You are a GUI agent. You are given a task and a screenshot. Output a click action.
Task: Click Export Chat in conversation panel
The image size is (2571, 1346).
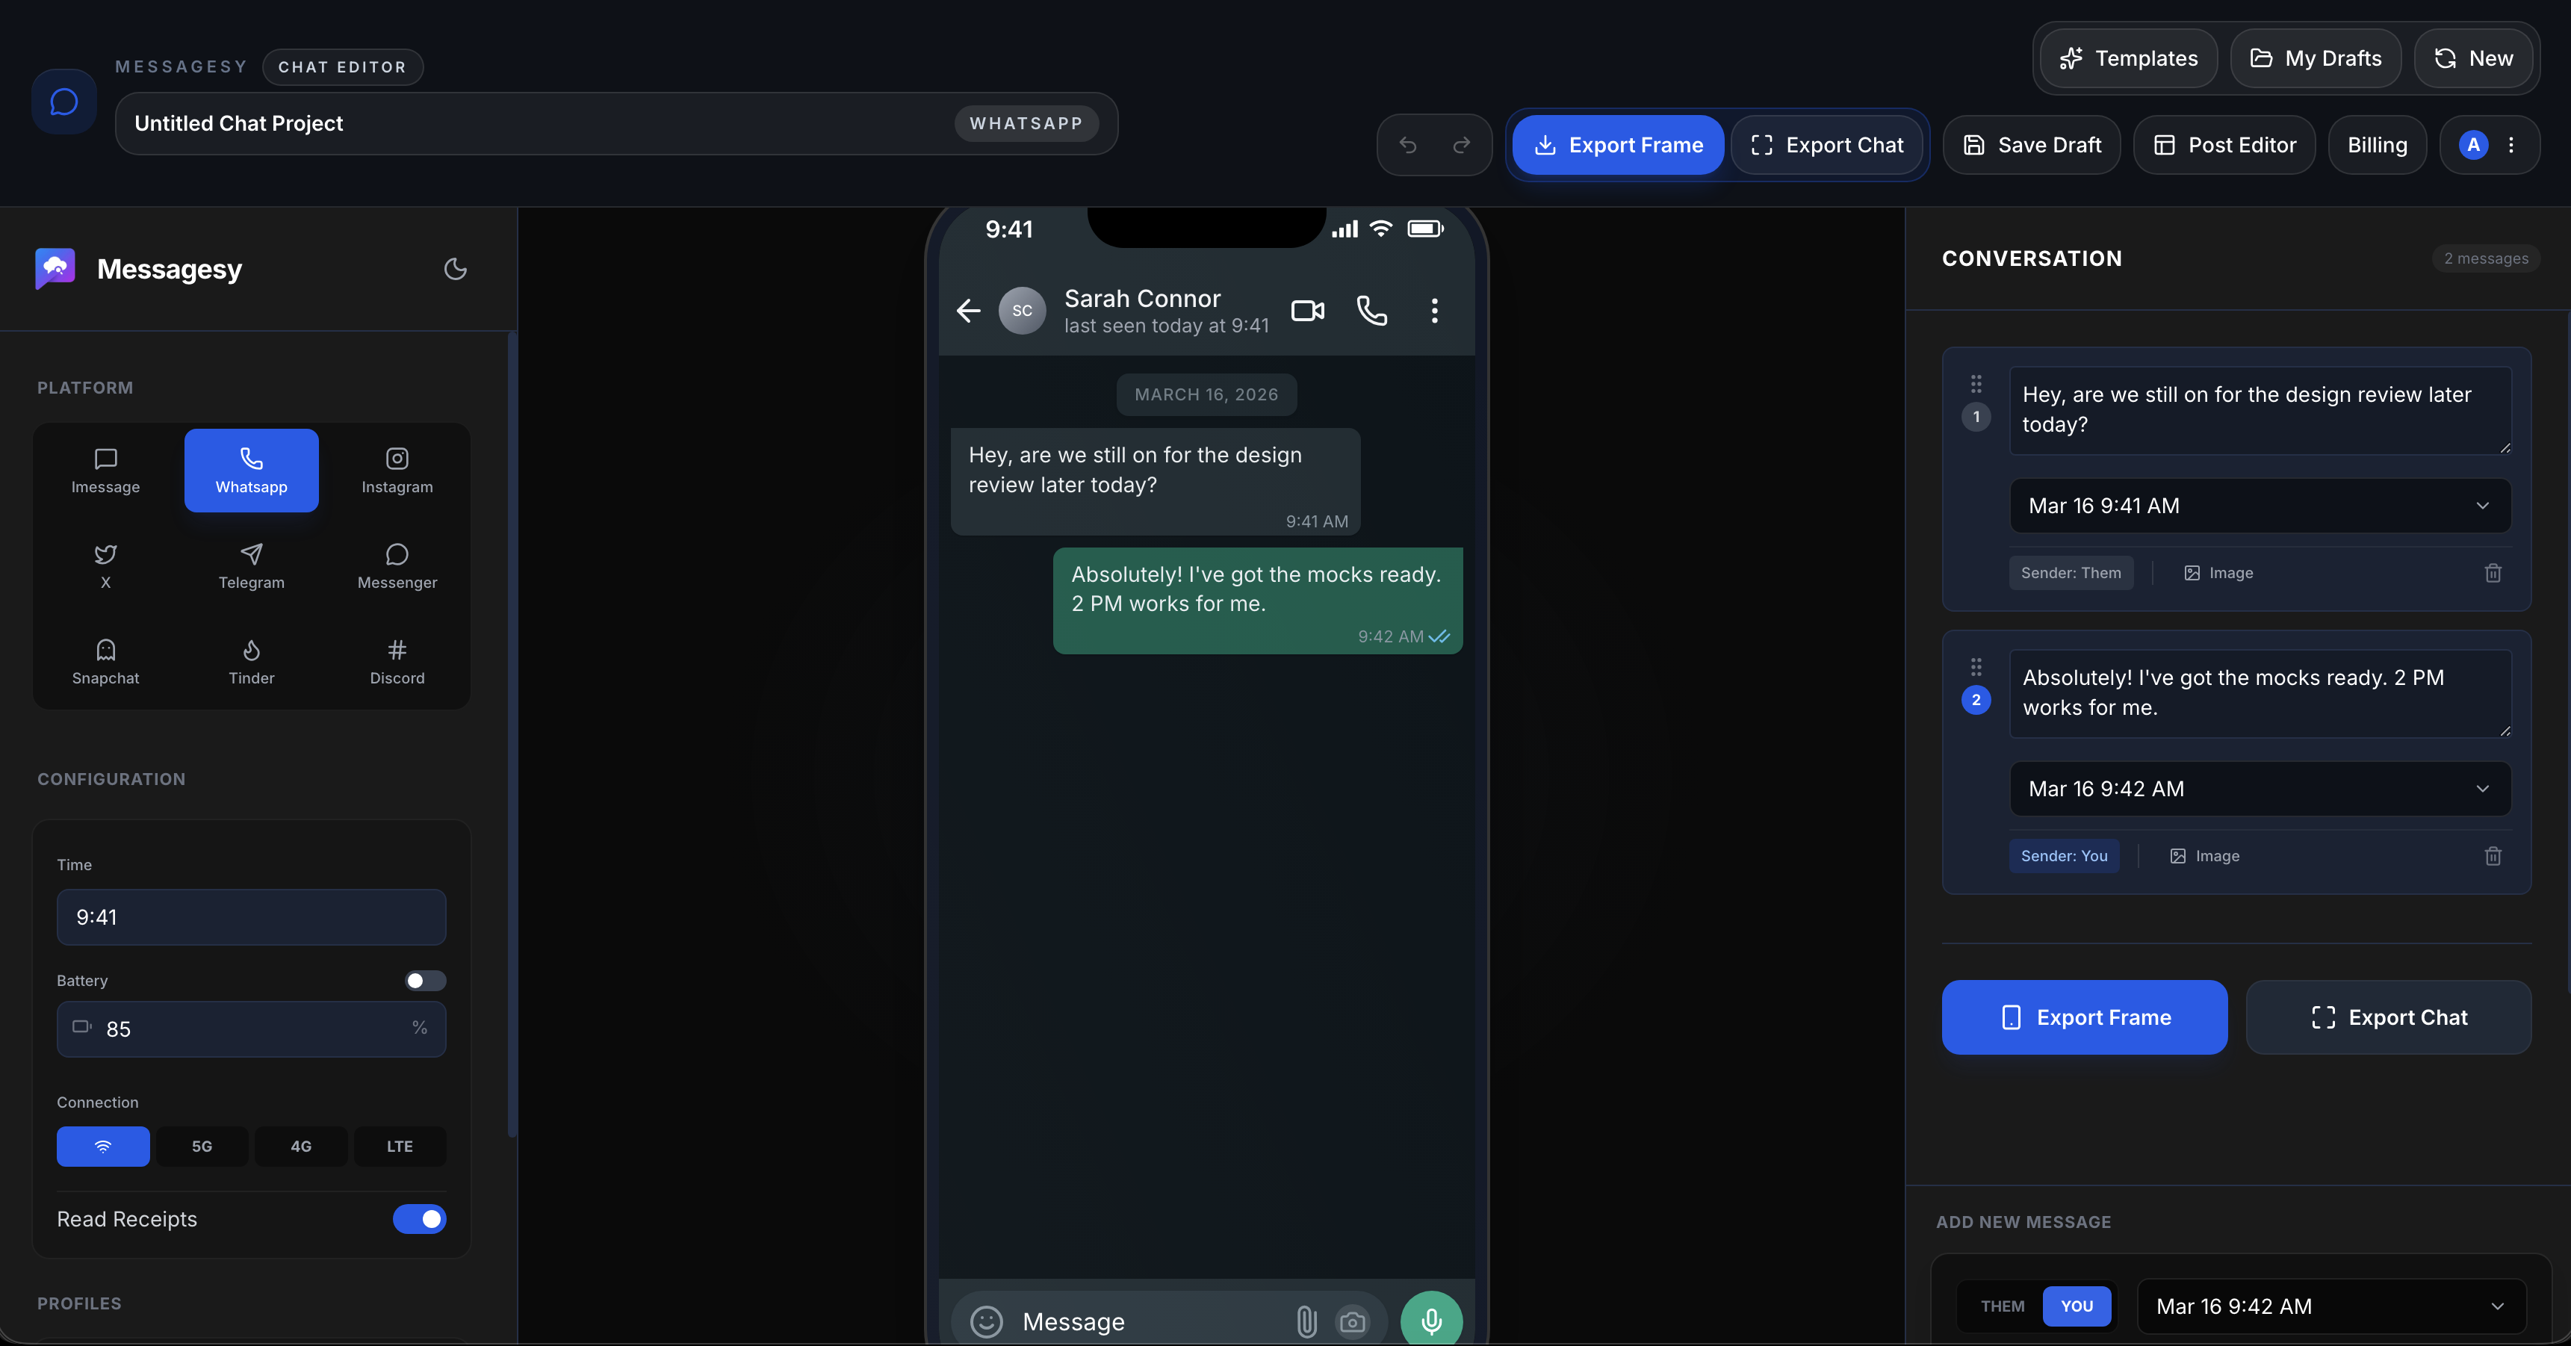coord(2387,1018)
